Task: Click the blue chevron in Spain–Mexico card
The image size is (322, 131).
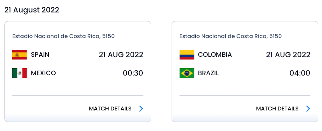Action: click(141, 109)
